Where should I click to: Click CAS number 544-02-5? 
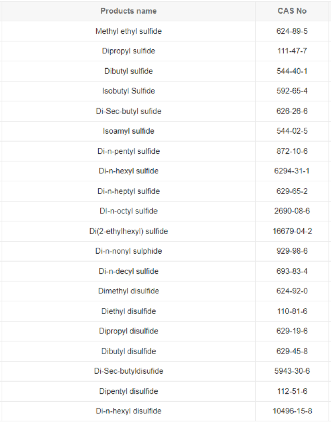[292, 131]
